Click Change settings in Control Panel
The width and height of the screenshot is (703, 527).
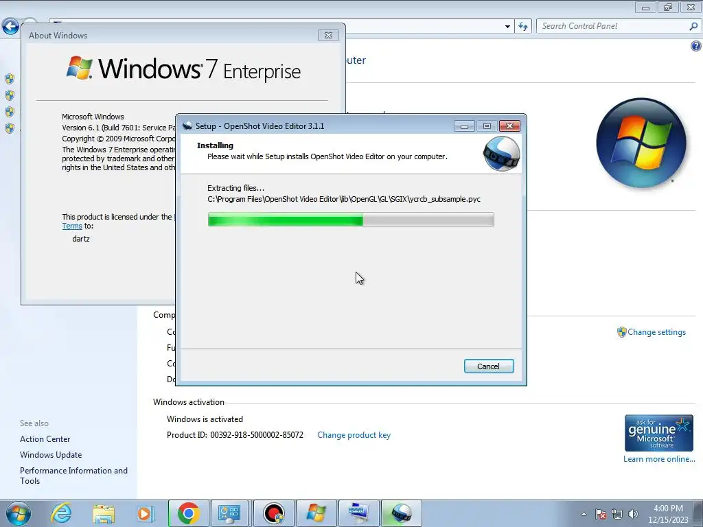[656, 332]
